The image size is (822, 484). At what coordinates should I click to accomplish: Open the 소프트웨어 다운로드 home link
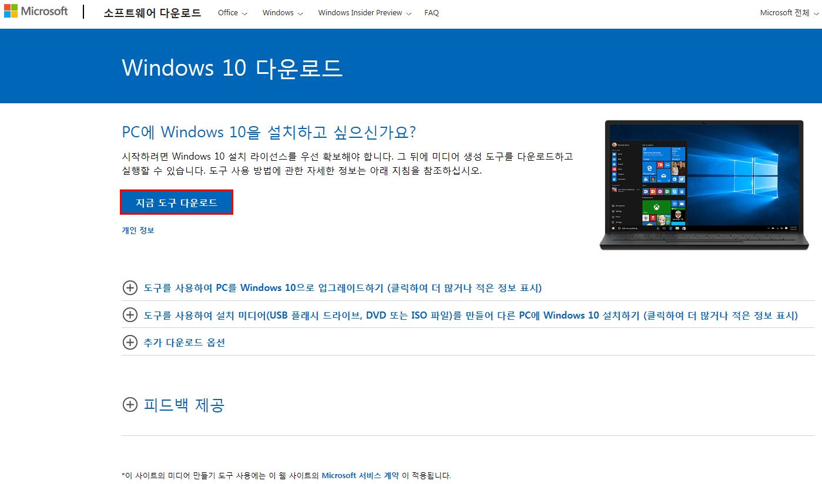pyautogui.click(x=152, y=13)
